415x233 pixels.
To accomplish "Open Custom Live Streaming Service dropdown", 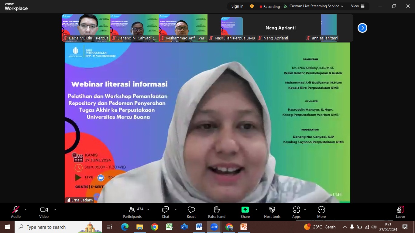I will [314, 6].
